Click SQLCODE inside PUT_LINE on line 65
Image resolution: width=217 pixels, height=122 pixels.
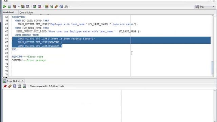tap(54, 42)
